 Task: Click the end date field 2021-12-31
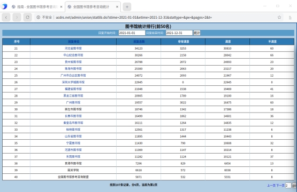[179, 33]
